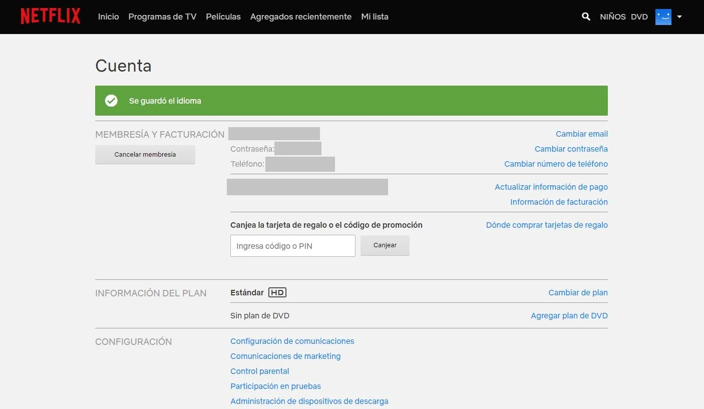Click the green checkmark icon in banner
This screenshot has width=704, height=409.
(111, 101)
